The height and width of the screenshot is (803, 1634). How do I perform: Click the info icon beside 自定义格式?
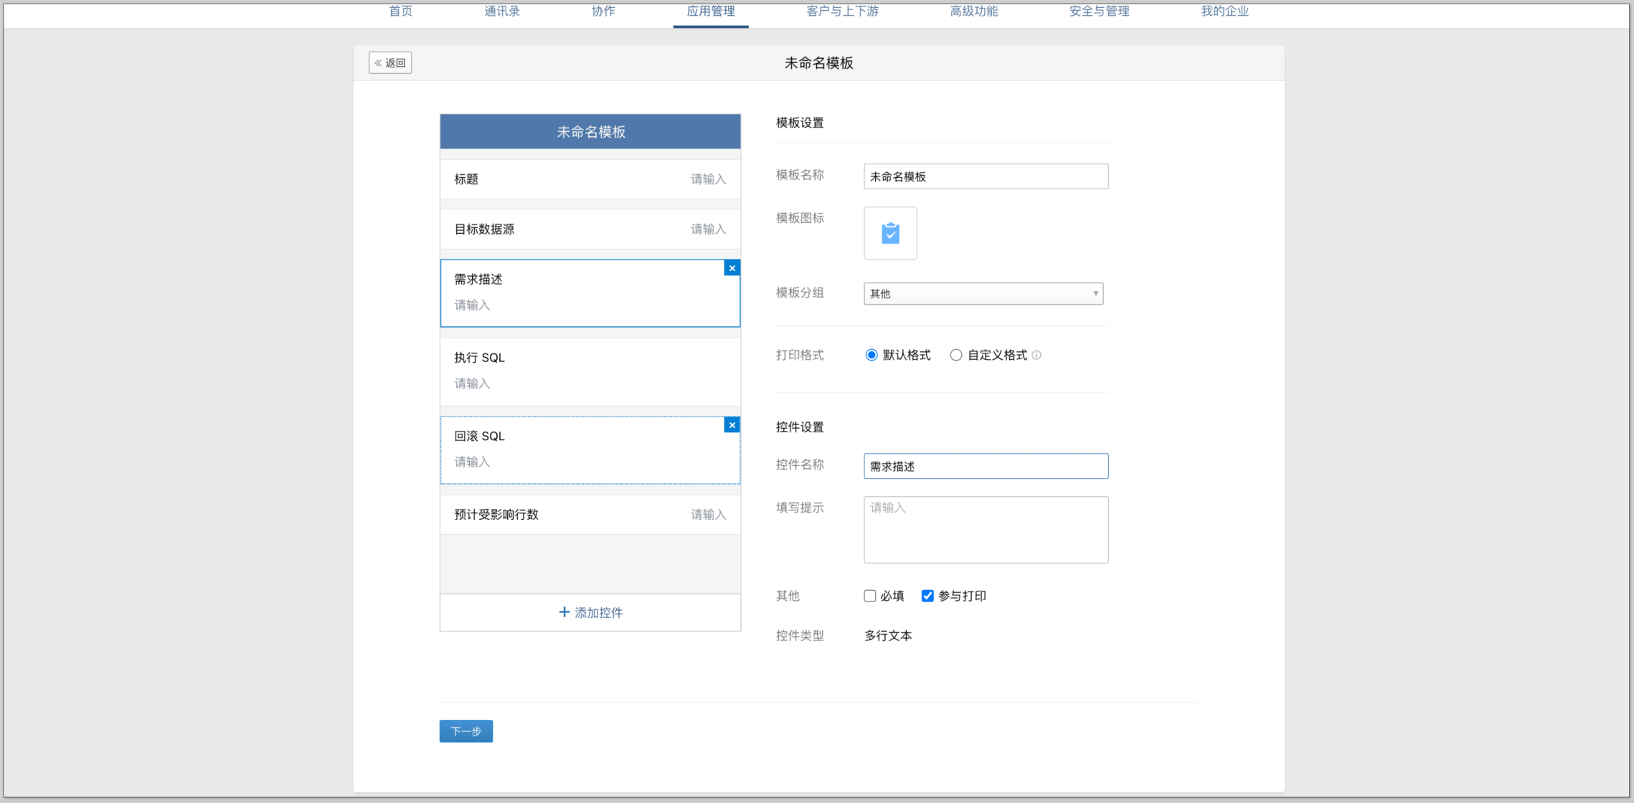tap(1036, 355)
